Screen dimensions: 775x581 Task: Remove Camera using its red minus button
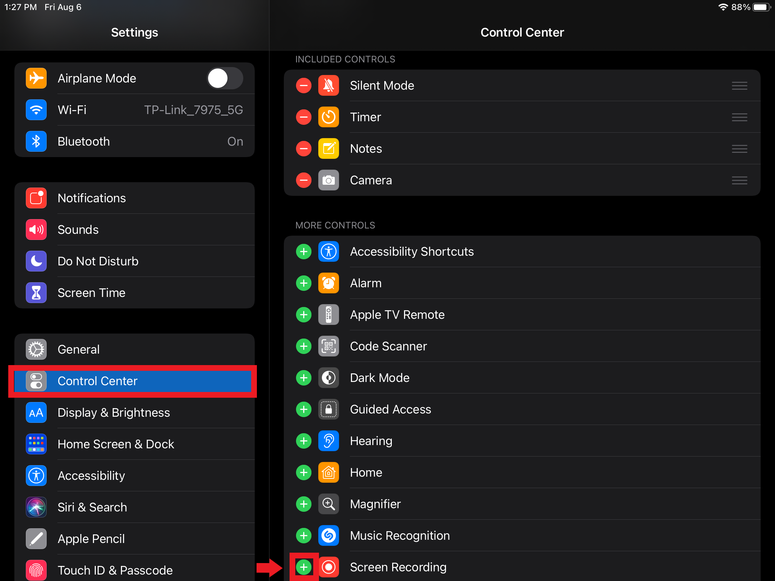(x=304, y=180)
